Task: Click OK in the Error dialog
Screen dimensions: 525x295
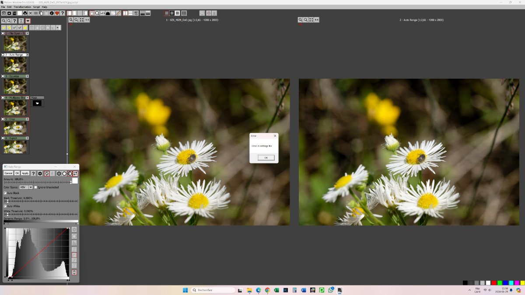Action: tap(266, 157)
